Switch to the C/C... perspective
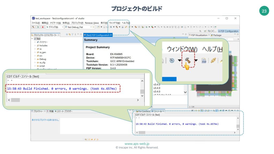The image size is (274, 154). point(212,31)
